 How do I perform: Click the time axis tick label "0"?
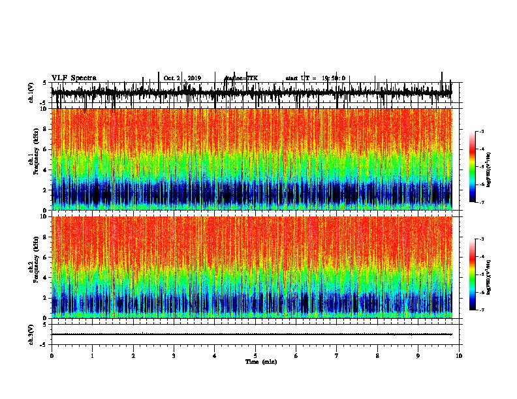(52, 356)
